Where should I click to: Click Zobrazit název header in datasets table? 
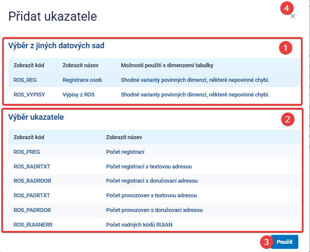pyautogui.click(x=81, y=65)
